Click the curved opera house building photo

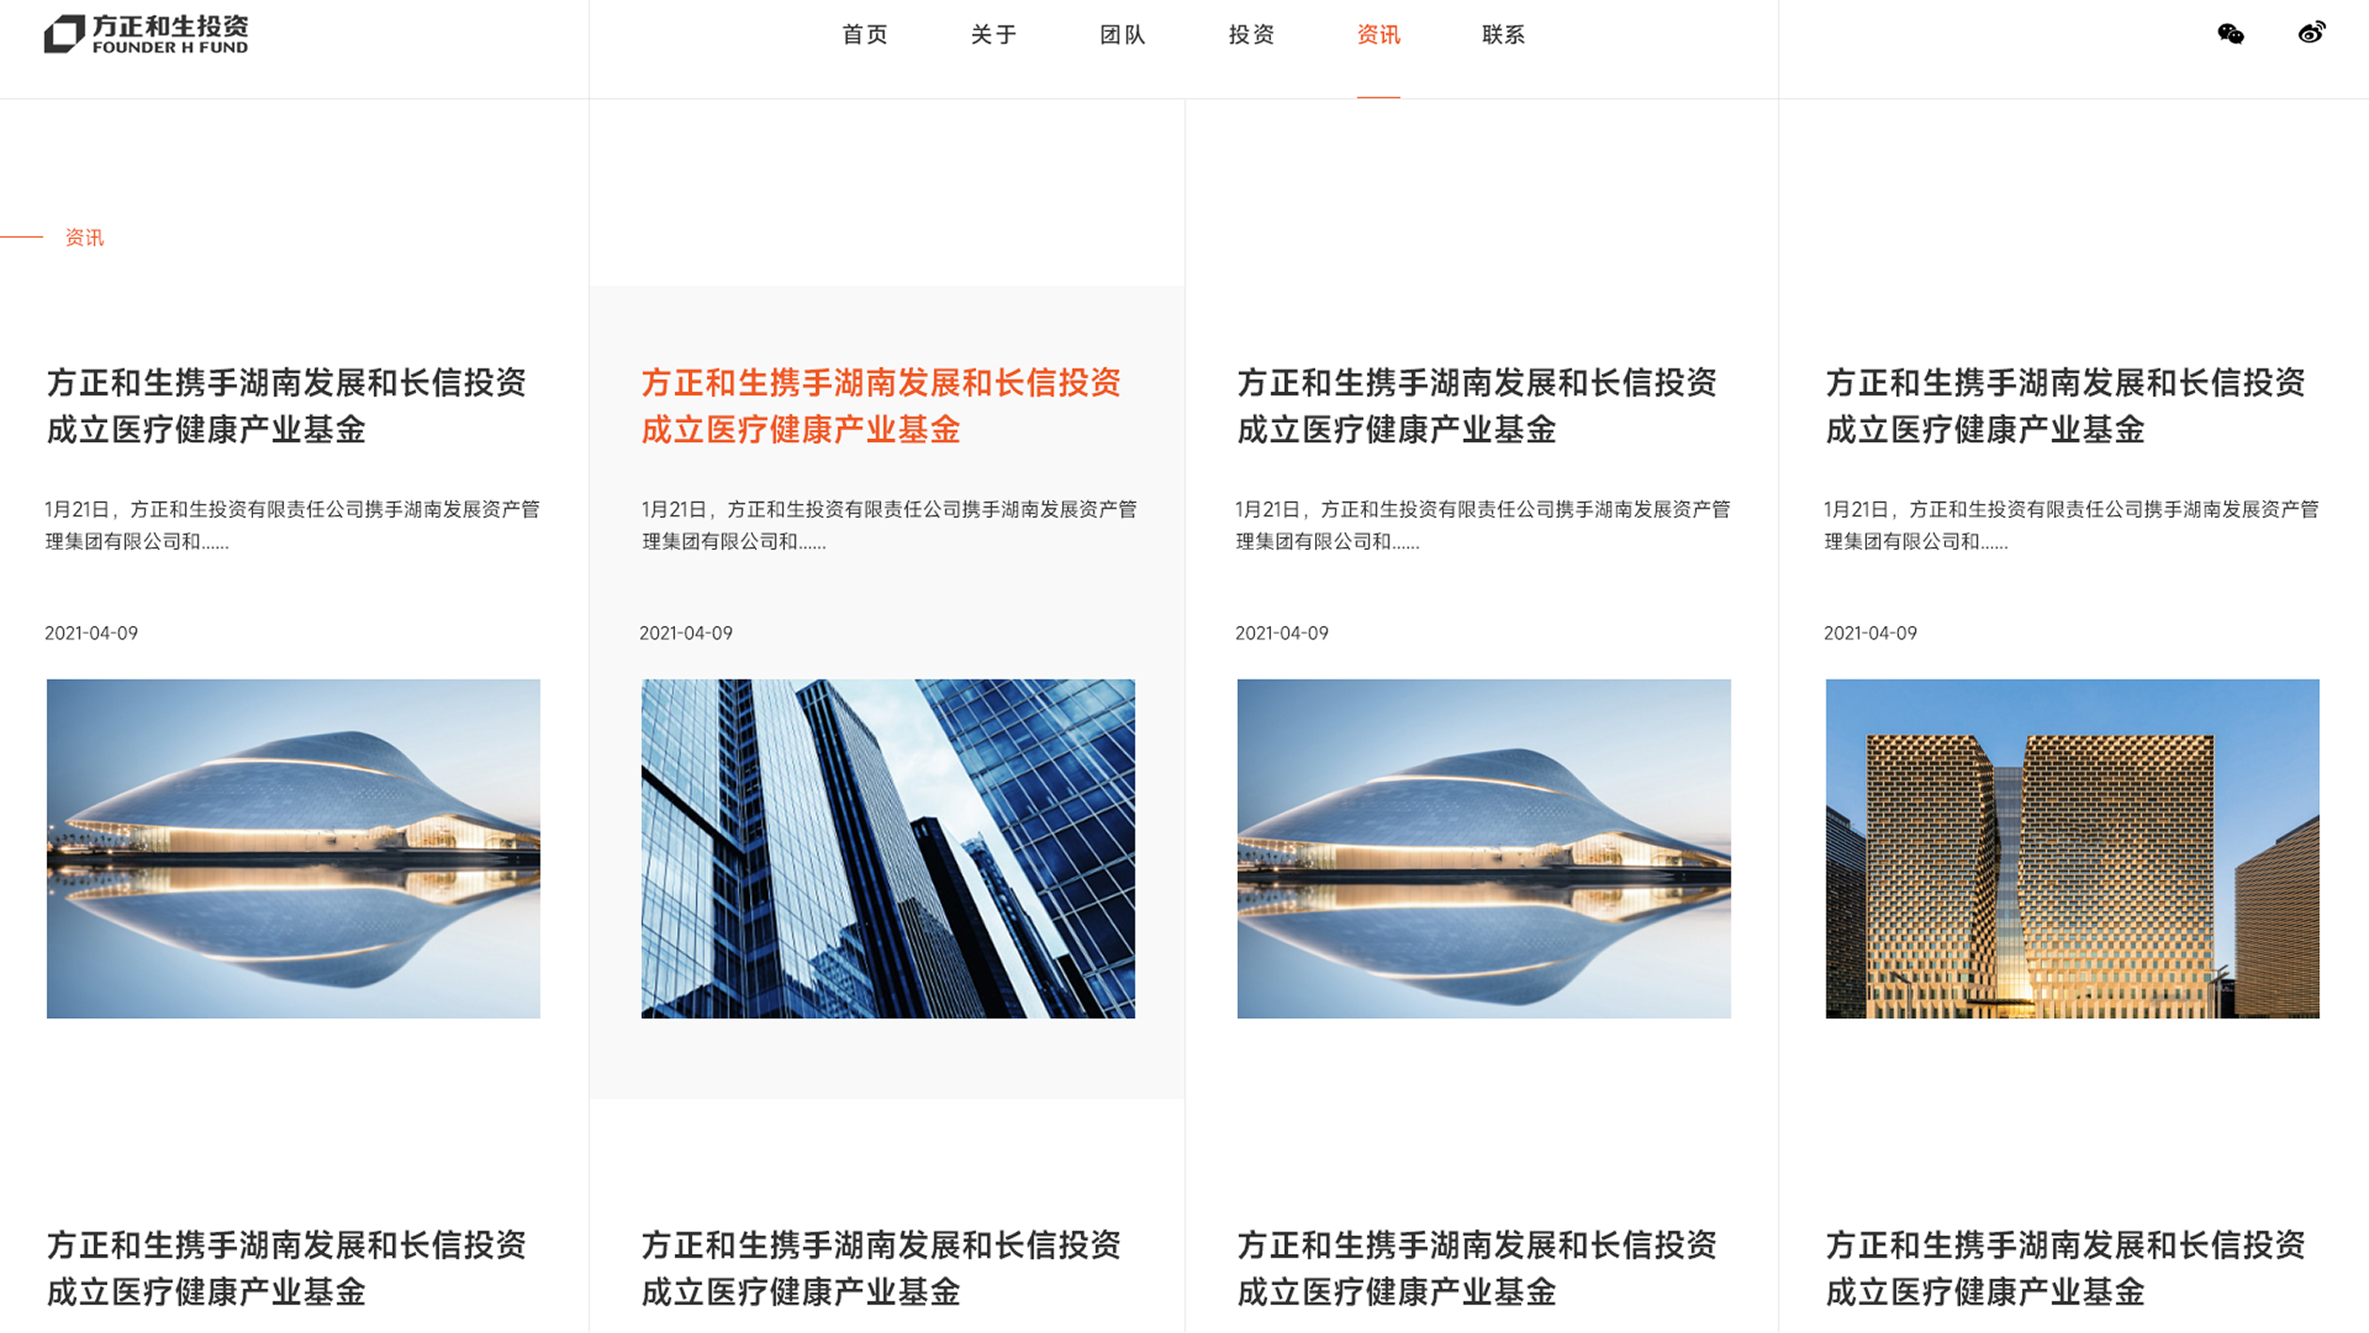click(293, 848)
